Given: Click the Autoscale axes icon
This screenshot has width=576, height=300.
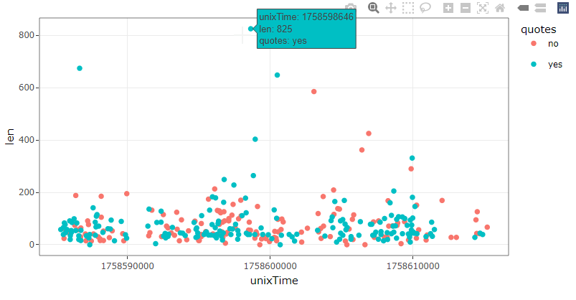Looking at the screenshot, I should 483,8.
